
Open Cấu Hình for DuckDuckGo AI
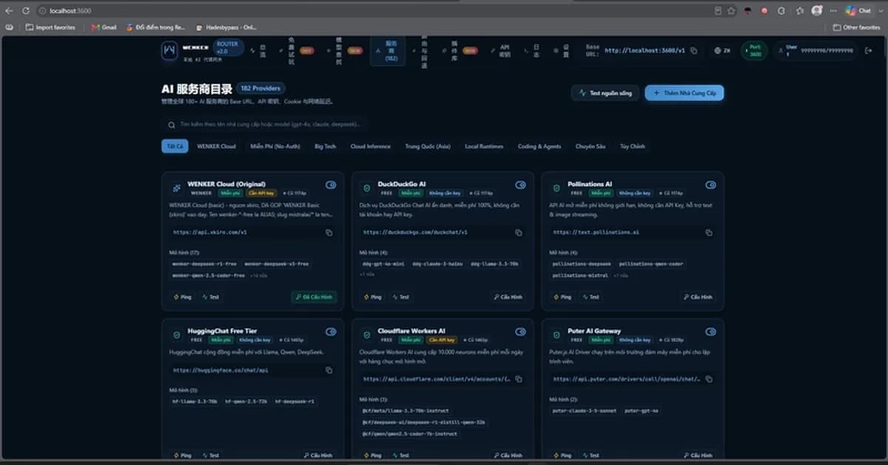pos(508,297)
